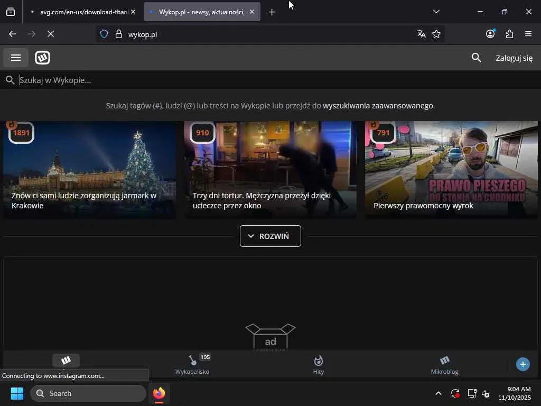Screen dimensions: 541x406
Task: Open the list all tabs dropdown
Action: 436,12
